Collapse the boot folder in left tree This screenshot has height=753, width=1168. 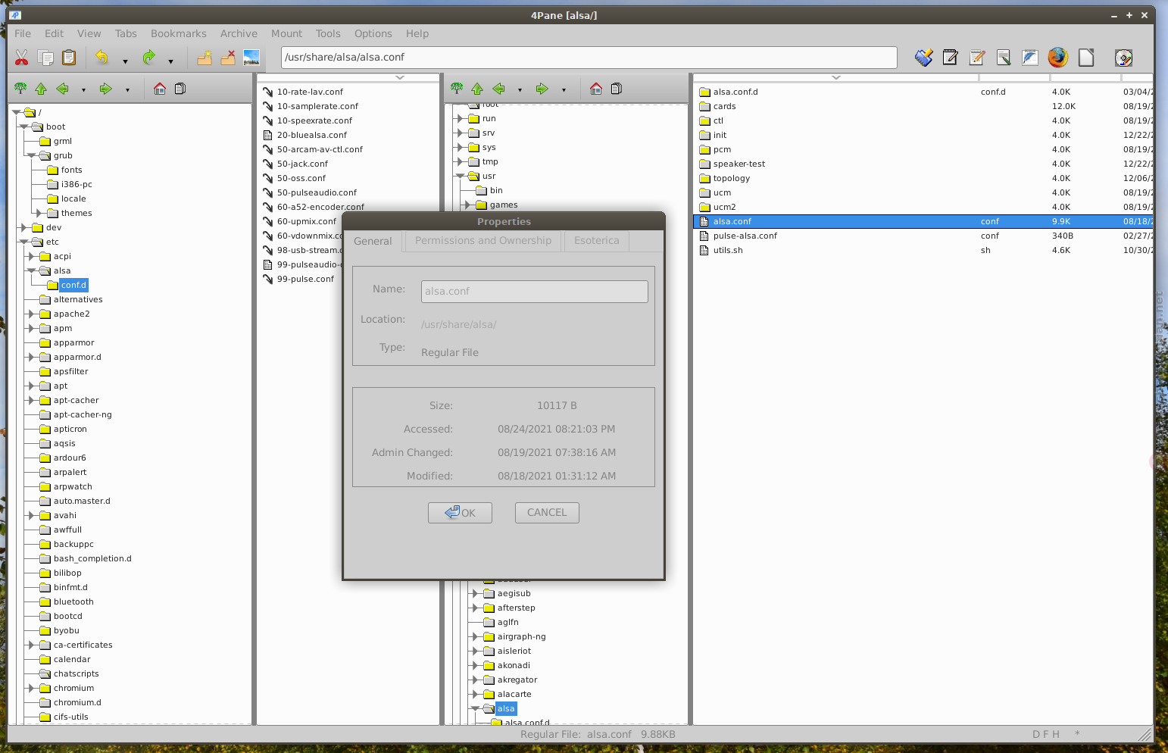pyautogui.click(x=23, y=127)
